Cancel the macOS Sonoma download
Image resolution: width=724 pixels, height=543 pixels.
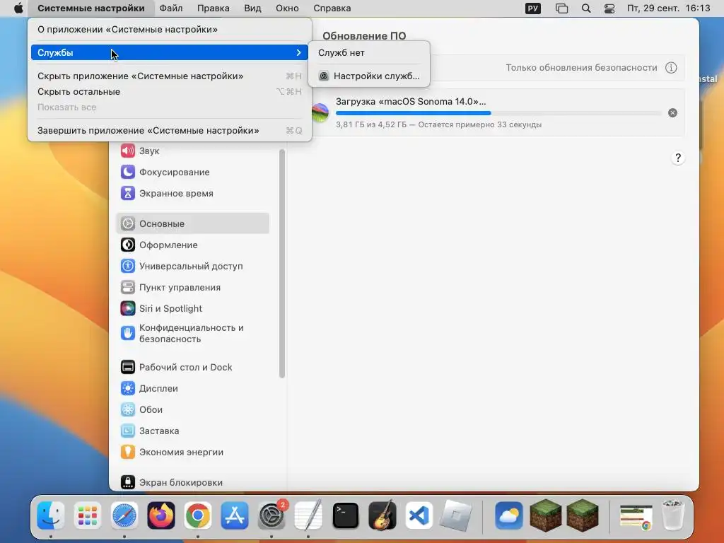[x=673, y=113]
